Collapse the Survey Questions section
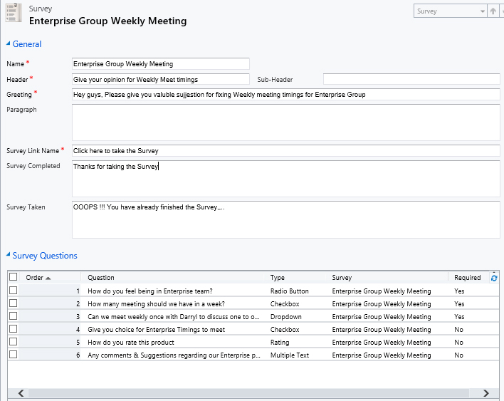The width and height of the screenshot is (504, 401). pyautogui.click(x=9, y=256)
